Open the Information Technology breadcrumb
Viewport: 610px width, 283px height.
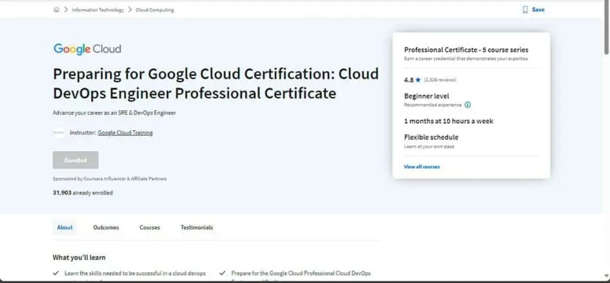tap(98, 10)
